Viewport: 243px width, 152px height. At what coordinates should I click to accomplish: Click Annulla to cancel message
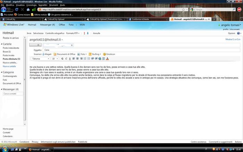click(97, 33)
